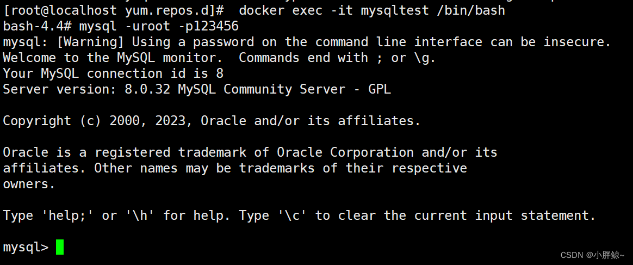Viewport: 633px width, 265px height.
Task: Click the word mysqltest in command
Action: click(x=395, y=10)
